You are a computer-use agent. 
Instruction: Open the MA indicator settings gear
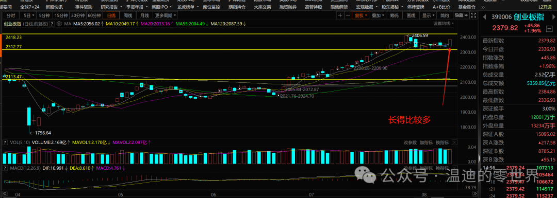point(59,24)
